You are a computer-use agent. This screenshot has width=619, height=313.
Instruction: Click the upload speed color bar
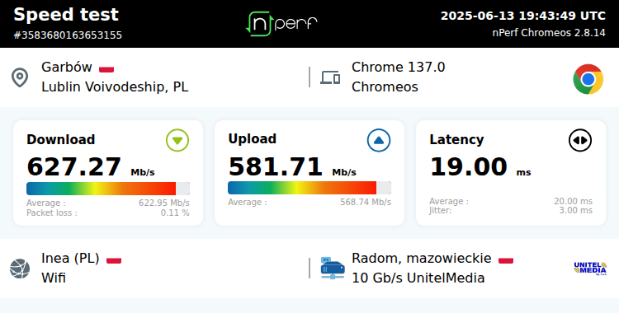tap(309, 188)
